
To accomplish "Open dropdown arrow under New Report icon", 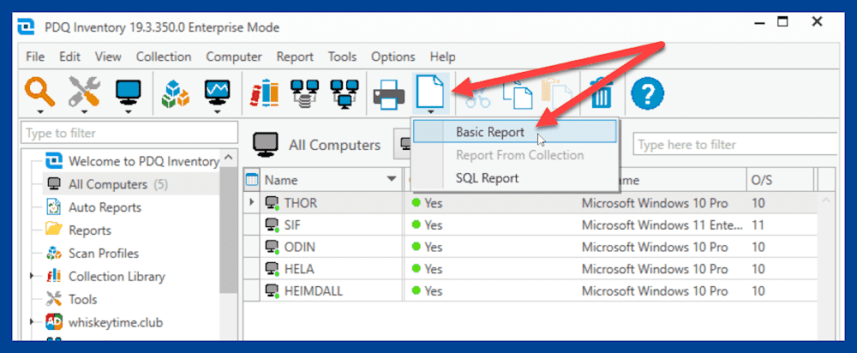I will coord(432,111).
